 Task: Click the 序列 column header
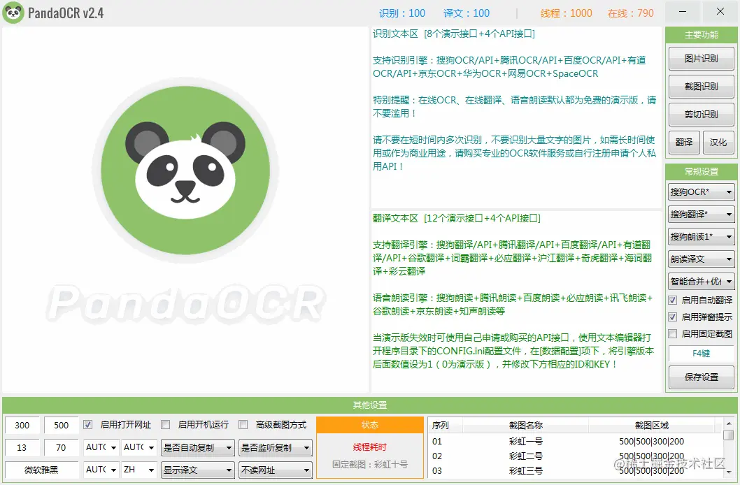pyautogui.click(x=445, y=425)
